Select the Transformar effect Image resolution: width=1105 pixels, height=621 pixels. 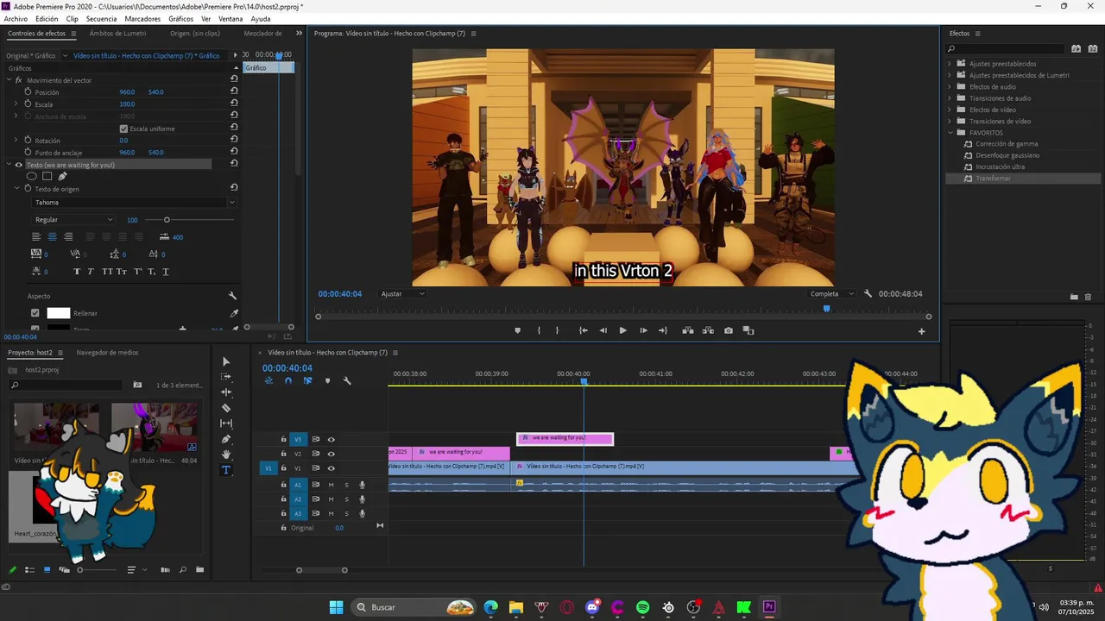click(x=993, y=179)
